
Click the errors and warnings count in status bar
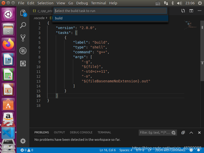27,150
